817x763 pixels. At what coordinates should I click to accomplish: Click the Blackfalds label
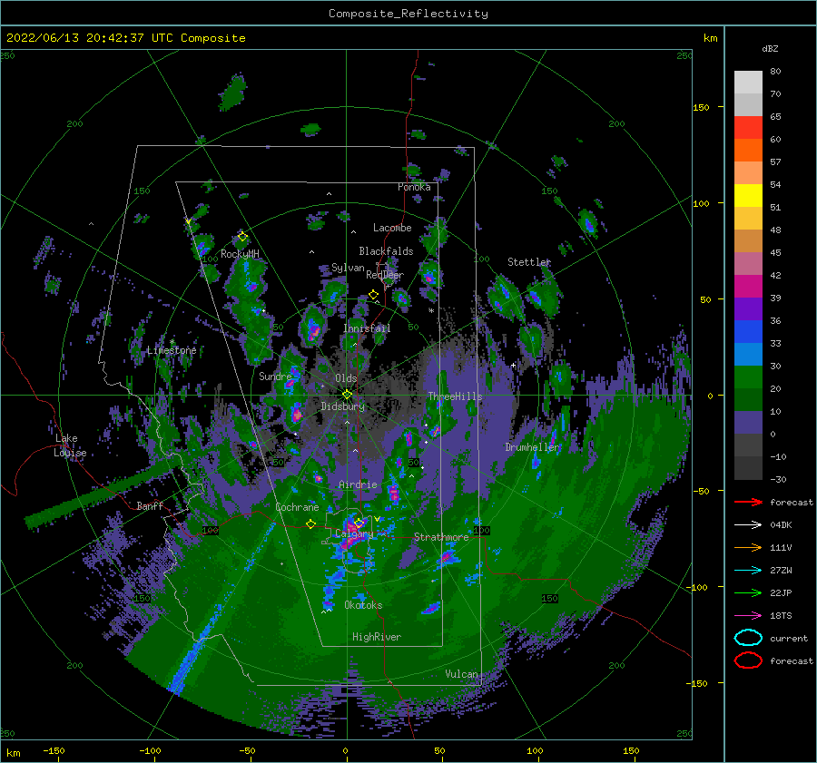pyautogui.click(x=386, y=251)
